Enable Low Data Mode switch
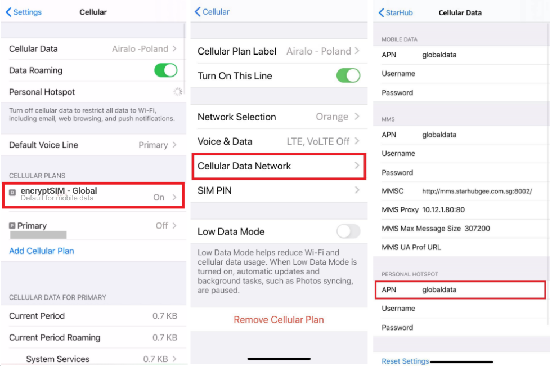552x366 pixels. pos(348,231)
